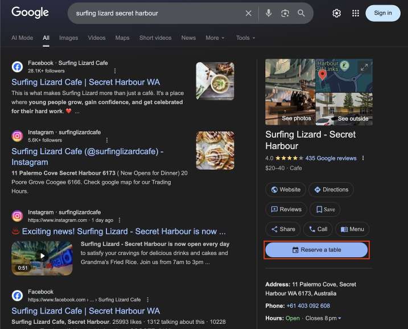Screen dimensions: 408x329
Task: Expand the map with arrows icon
Action: pos(364,67)
